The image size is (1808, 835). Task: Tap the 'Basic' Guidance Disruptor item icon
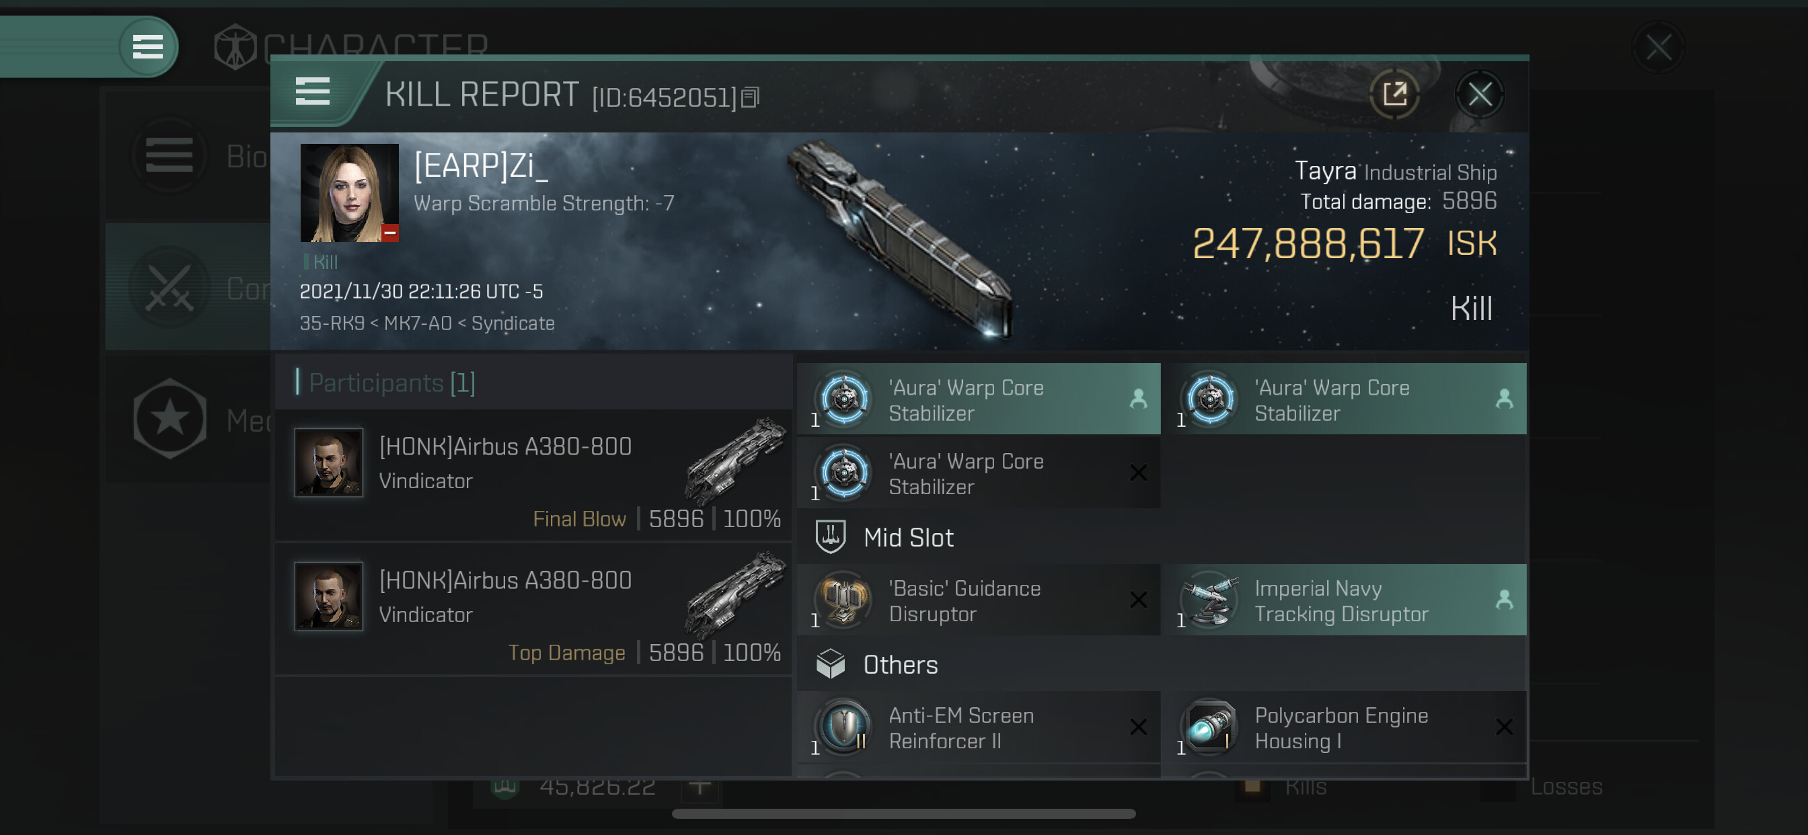click(843, 600)
